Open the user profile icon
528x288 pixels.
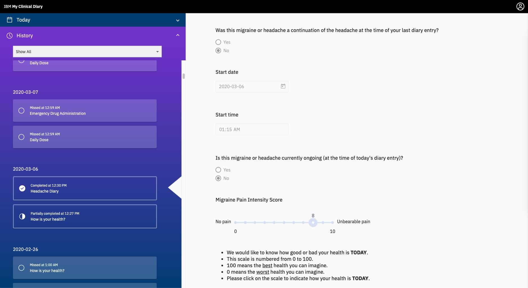pyautogui.click(x=520, y=6)
